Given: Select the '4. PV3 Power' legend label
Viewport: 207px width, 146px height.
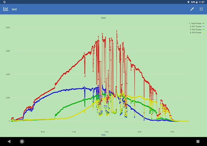Looking at the screenshot, I should tap(196, 32).
